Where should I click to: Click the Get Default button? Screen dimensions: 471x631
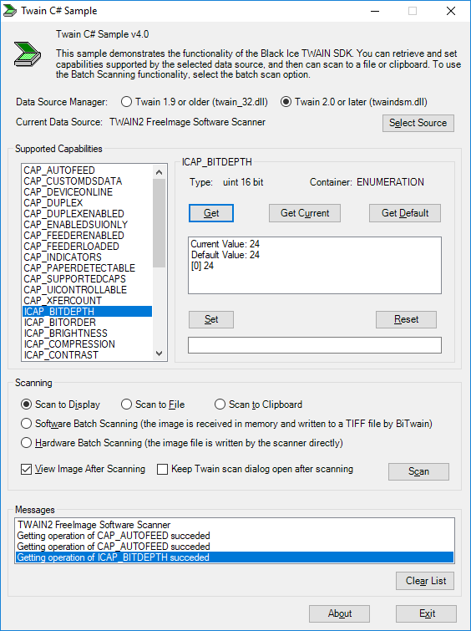(405, 213)
